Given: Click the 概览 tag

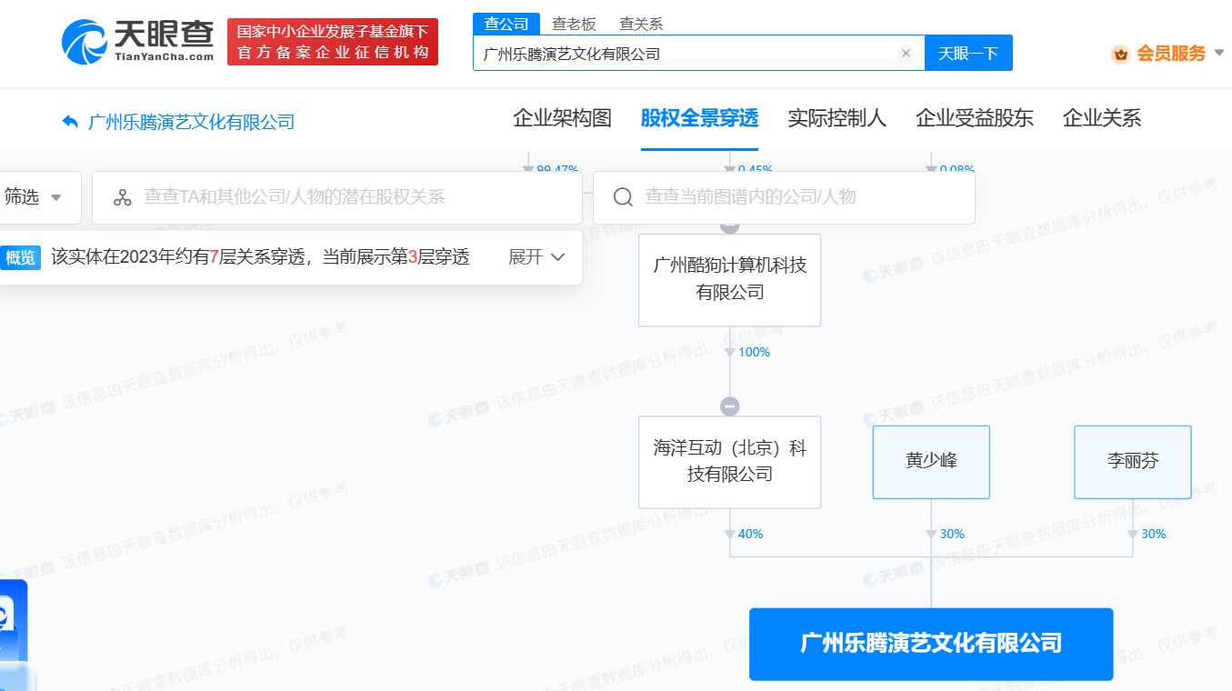Looking at the screenshot, I should point(20,257).
